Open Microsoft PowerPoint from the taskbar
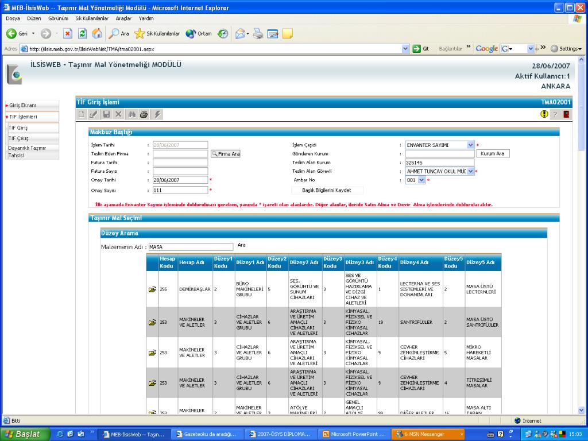This screenshot has width=588, height=441. tap(354, 434)
